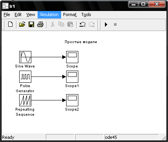Save the model with the floppy icon

pyautogui.click(x=31, y=24)
